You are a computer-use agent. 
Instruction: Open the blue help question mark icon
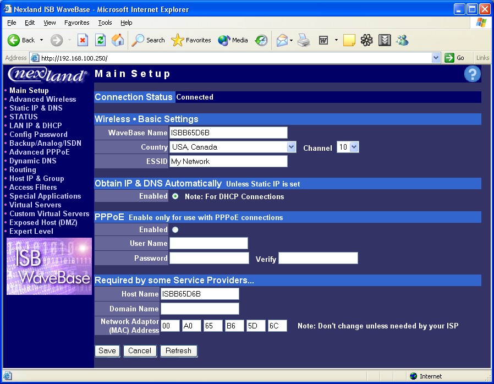[x=472, y=74]
